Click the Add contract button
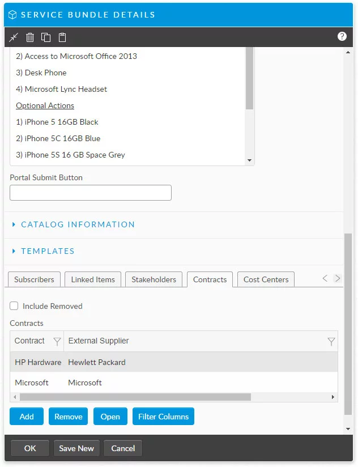This screenshot has width=358, height=467. pyautogui.click(x=27, y=417)
